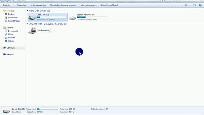Click System Reserved (E:) usage bar
Viewport: 204px width, 115px height.
[92, 17]
